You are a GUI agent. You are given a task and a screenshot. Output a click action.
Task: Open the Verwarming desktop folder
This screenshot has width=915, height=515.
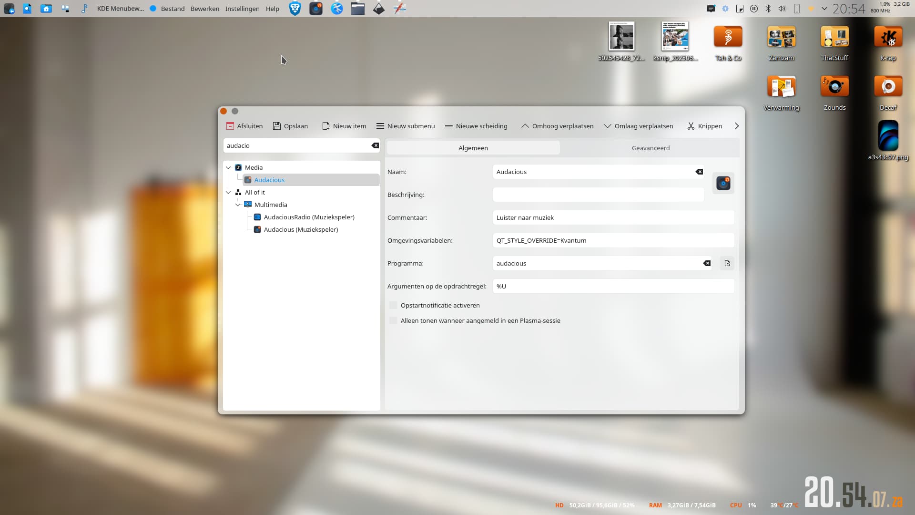pos(782,93)
